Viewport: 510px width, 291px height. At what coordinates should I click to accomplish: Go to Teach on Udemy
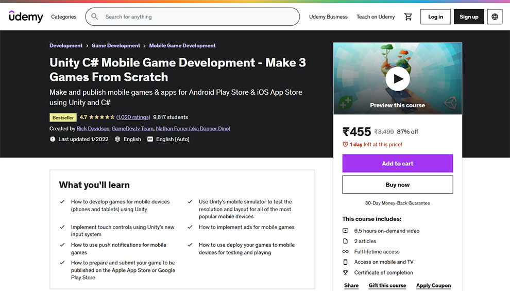point(376,16)
